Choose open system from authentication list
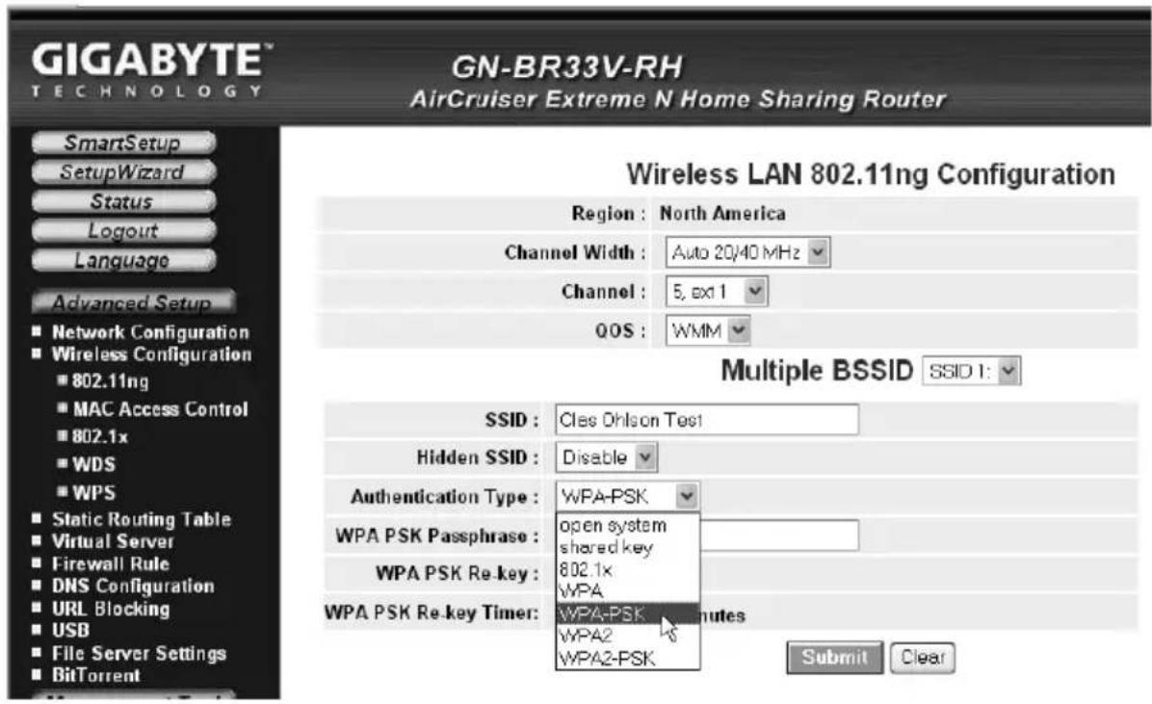The height and width of the screenshot is (704, 1152). [627, 526]
